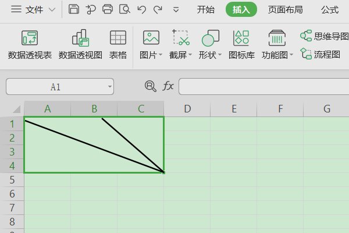This screenshot has width=349, height=233.
Task: Select row 1 header
Action: click(x=12, y=123)
